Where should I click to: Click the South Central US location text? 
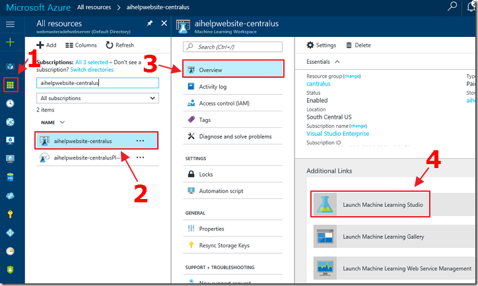click(329, 117)
